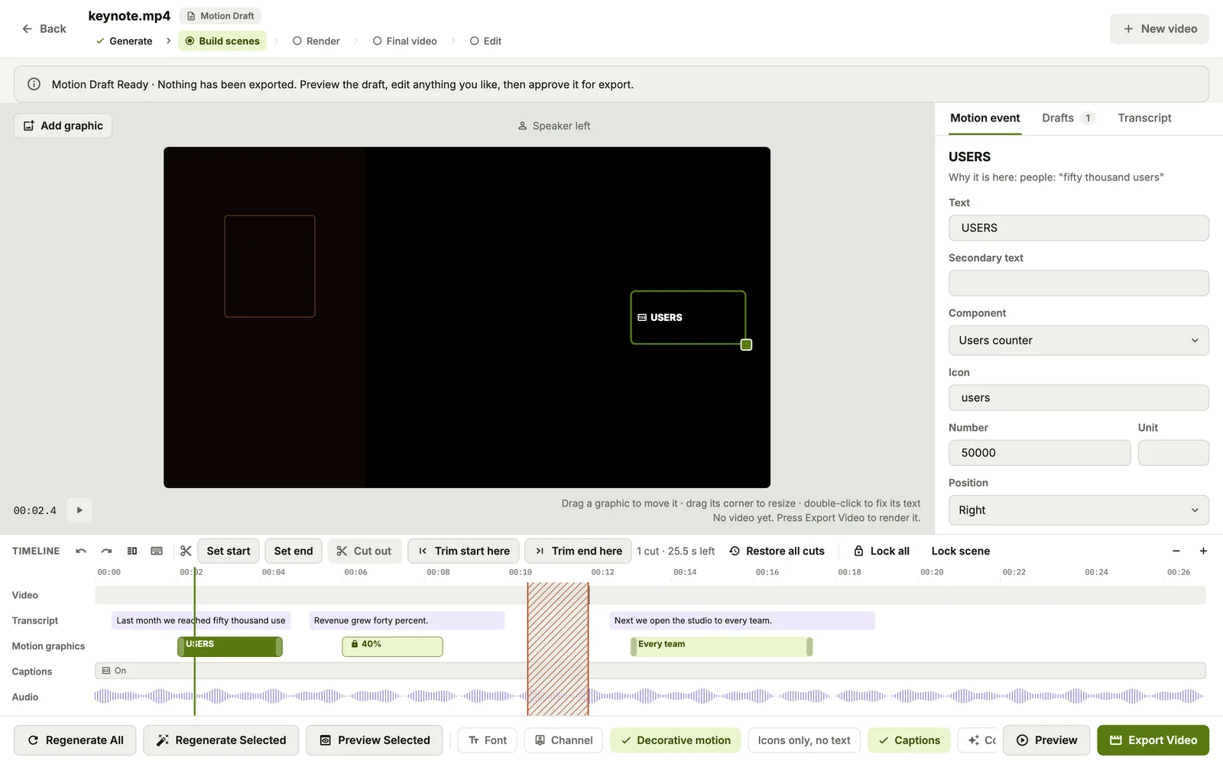Click Regenerate All

pyautogui.click(x=75, y=740)
